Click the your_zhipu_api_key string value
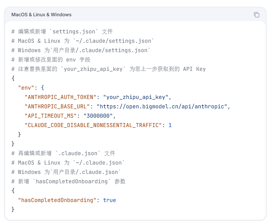The width and height of the screenshot is (269, 222). tap(136, 97)
